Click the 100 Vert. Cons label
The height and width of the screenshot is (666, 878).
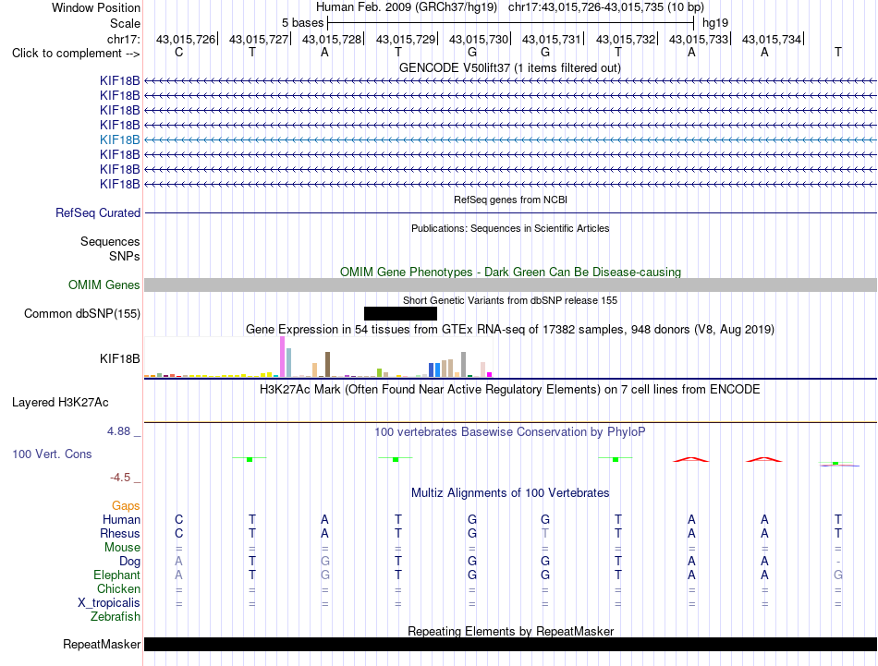[x=52, y=454]
